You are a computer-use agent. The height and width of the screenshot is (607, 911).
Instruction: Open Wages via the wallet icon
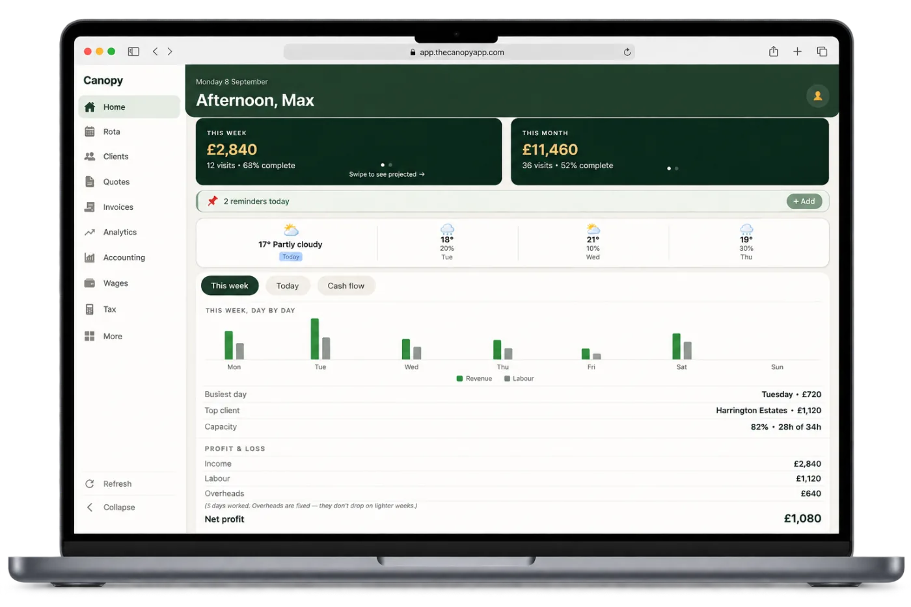(90, 283)
